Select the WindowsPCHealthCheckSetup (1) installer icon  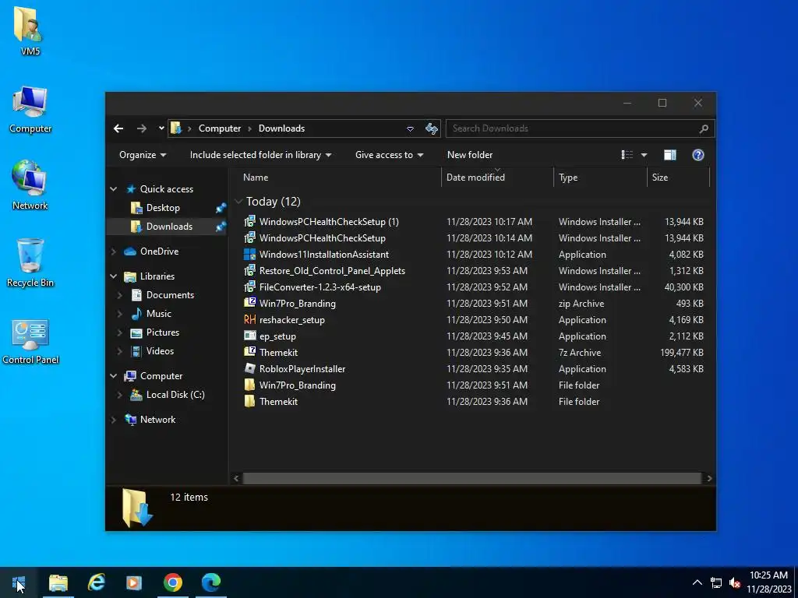[249, 222]
